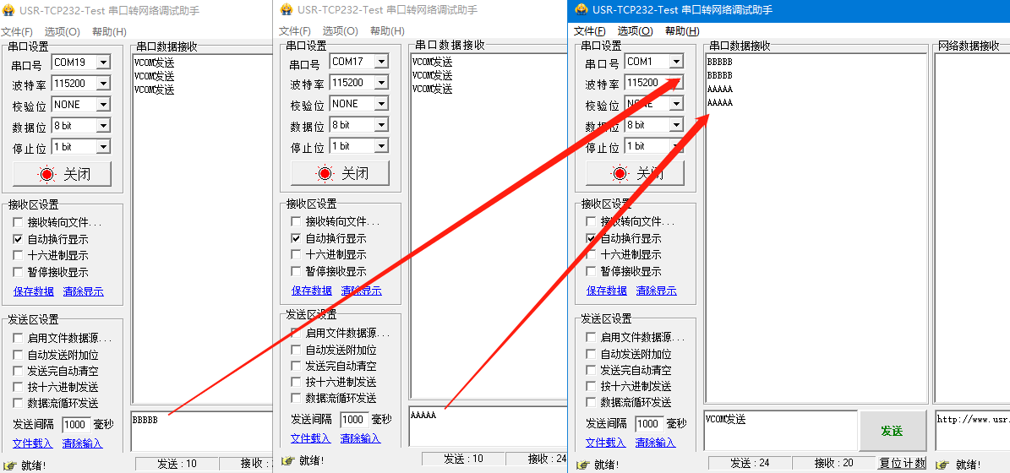Click the red indicator light in the COM19 window
Screen dimensions: 1010x473
[46, 175]
